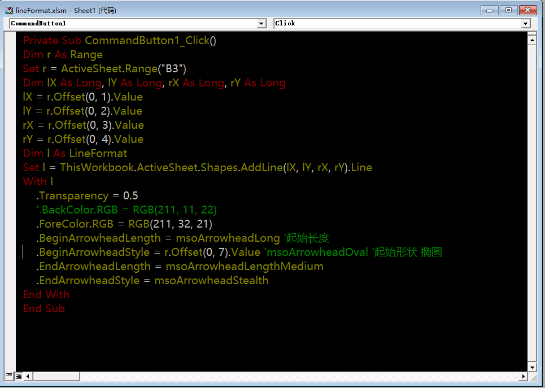The image size is (545, 388).
Task: Click the comment '起始形状 椭圆
Action: (407, 252)
